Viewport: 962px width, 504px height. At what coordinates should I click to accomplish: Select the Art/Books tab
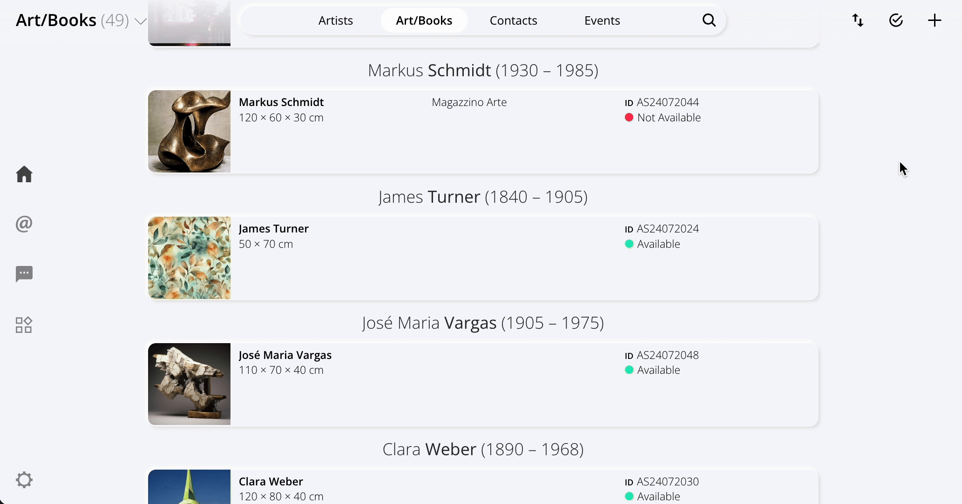424,20
